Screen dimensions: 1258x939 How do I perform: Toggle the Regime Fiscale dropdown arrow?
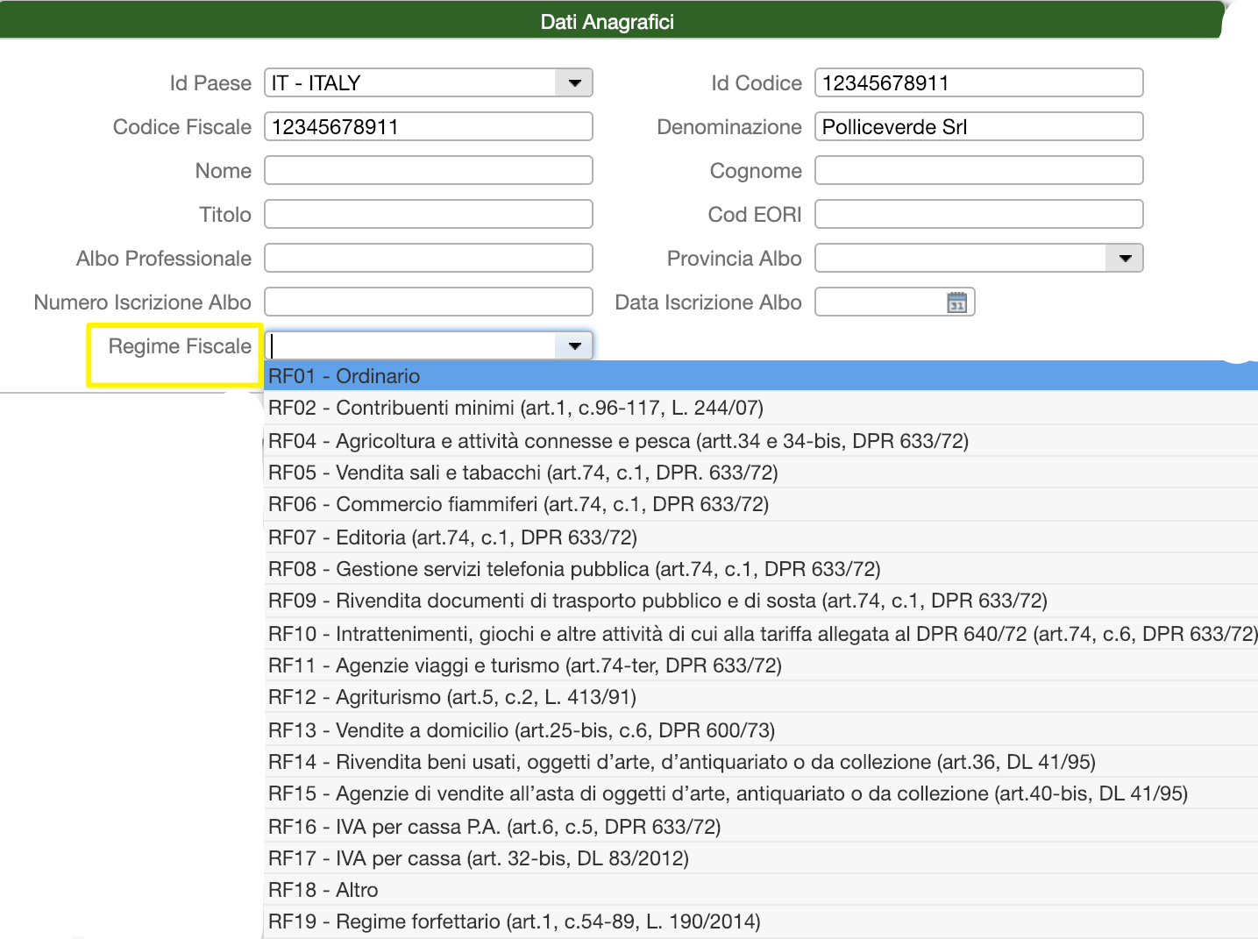574,346
